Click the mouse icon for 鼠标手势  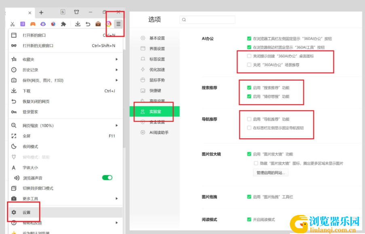[x=143, y=80]
